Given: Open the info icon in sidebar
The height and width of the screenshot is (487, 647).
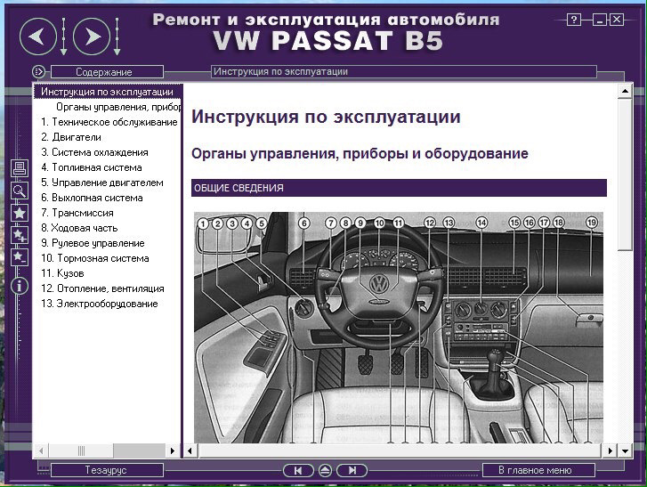Looking at the screenshot, I should point(20,286).
